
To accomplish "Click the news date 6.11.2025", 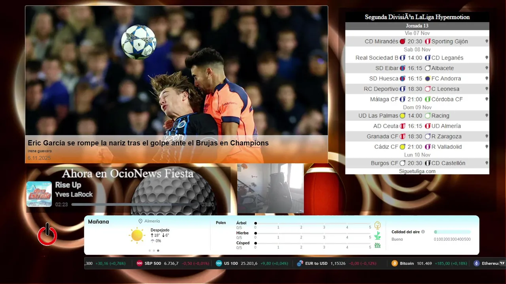I will [39, 158].
